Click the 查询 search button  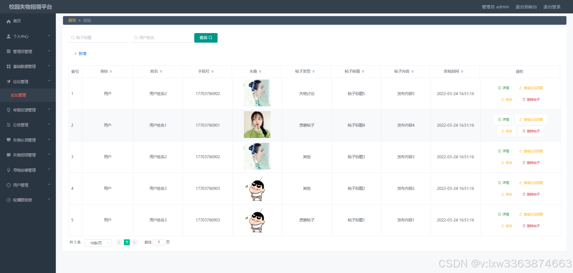pyautogui.click(x=206, y=38)
